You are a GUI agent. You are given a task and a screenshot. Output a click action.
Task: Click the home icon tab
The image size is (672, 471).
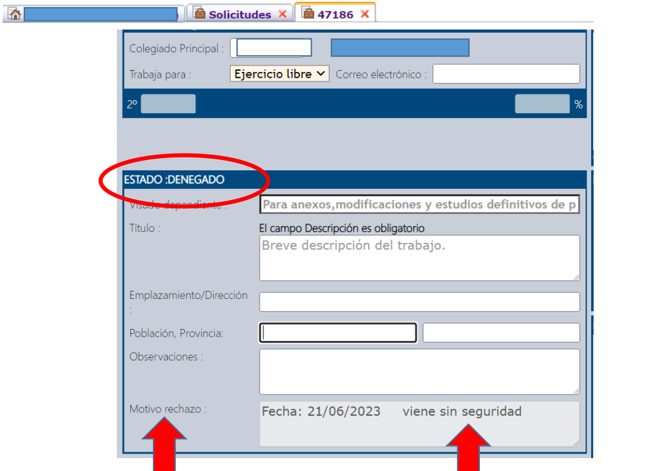(14, 13)
